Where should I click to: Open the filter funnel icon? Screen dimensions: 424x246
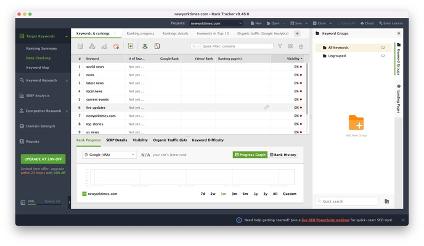click(x=280, y=46)
